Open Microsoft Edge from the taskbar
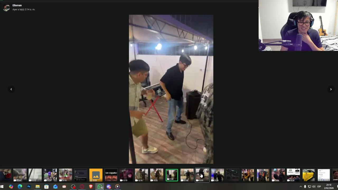This screenshot has width=338, height=190. (x=20, y=187)
